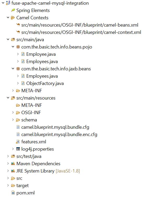Click the Java file icon for ObjectFactory.java
Viewport: 145px width, 197px height.
coord(23,83)
